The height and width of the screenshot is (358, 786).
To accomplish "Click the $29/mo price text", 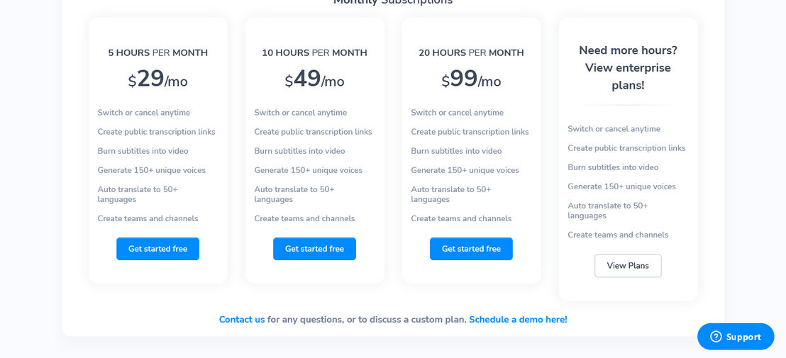I will 158,79.
